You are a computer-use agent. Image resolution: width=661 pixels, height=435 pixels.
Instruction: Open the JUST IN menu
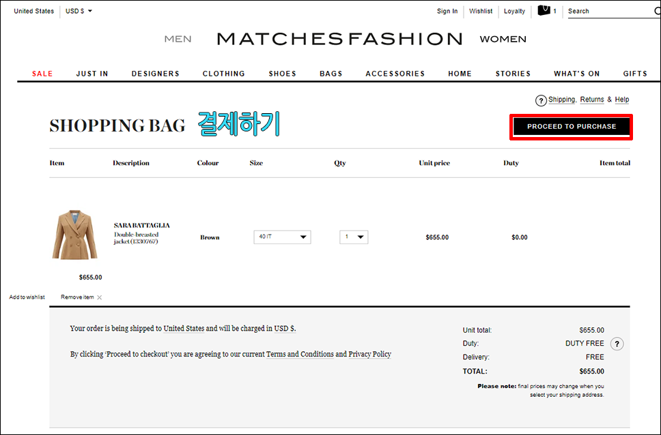92,74
